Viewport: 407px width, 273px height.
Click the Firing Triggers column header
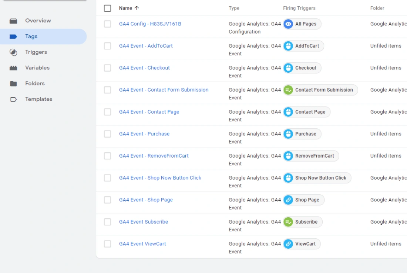(x=299, y=8)
